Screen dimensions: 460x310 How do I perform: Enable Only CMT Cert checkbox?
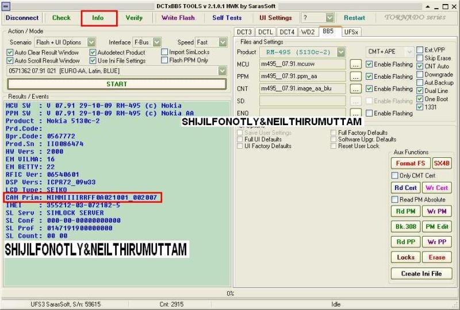(394, 176)
